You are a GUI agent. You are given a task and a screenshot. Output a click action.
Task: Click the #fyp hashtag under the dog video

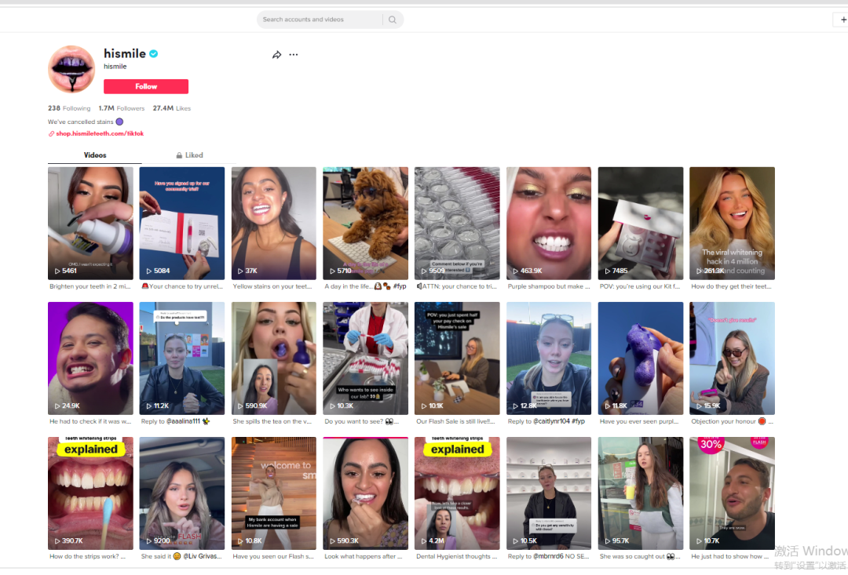click(400, 286)
